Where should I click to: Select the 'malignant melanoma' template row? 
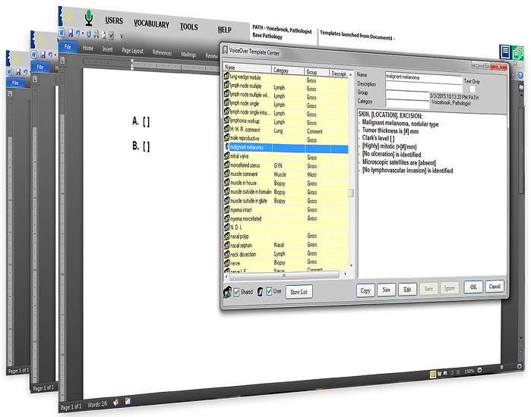(x=286, y=148)
